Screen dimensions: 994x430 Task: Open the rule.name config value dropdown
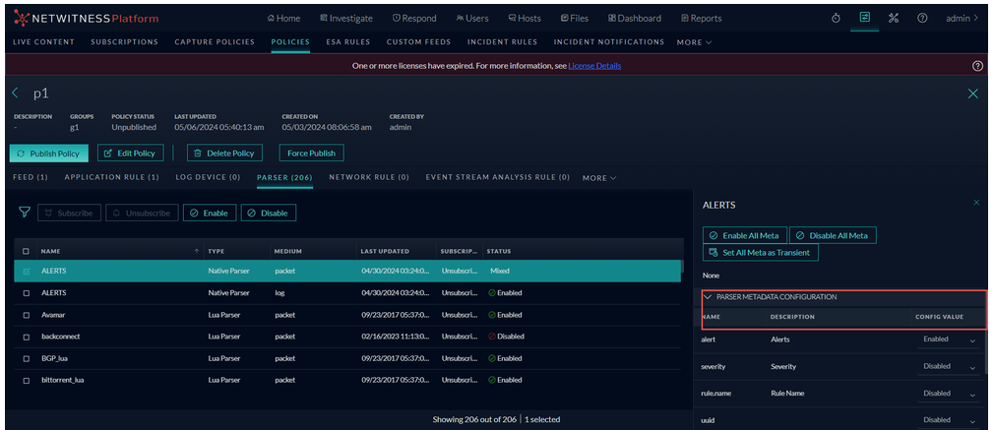[949, 394]
